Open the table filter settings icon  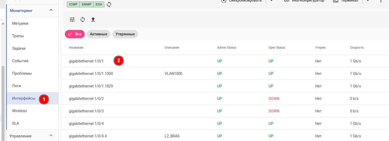[x=72, y=20]
